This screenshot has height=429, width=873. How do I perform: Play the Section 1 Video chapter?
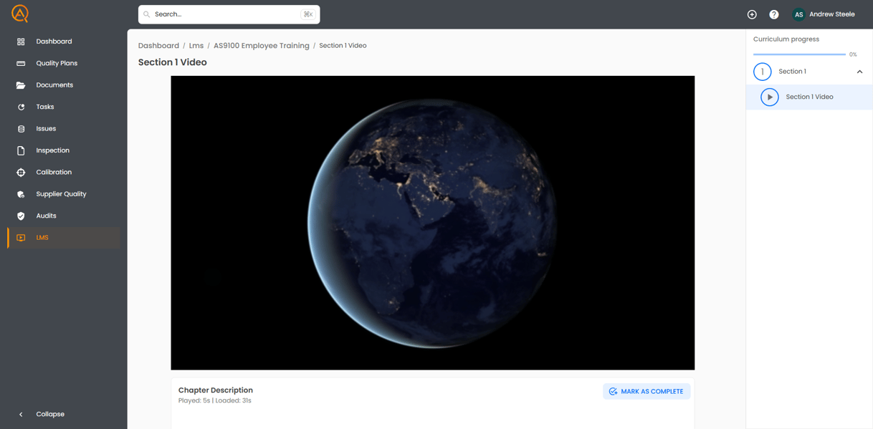[770, 97]
